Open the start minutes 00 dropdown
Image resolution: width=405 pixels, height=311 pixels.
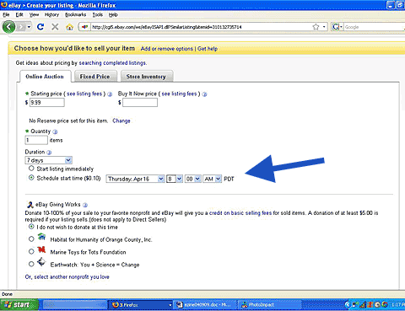(x=193, y=179)
